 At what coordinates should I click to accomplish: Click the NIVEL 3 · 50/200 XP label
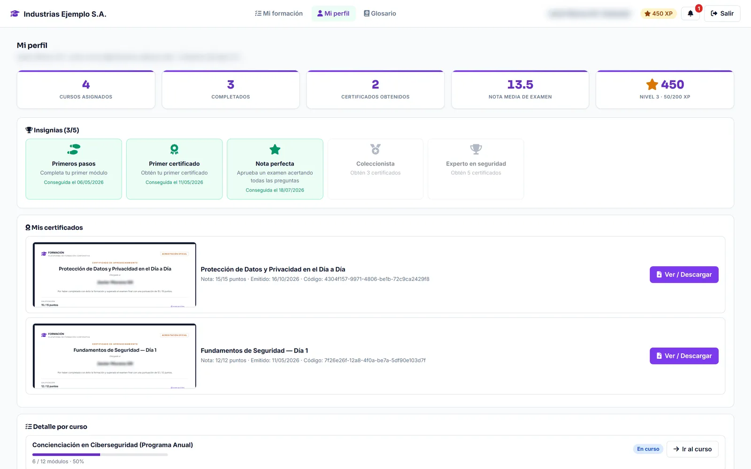point(665,97)
